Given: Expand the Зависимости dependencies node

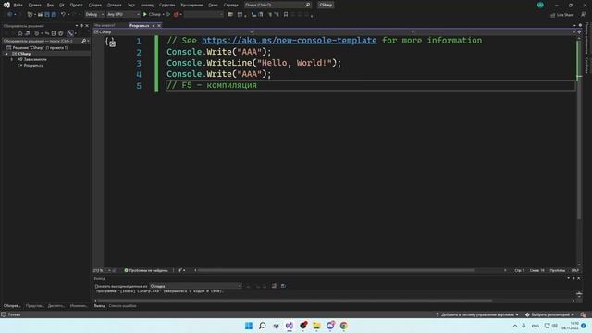Looking at the screenshot, I should pos(12,59).
